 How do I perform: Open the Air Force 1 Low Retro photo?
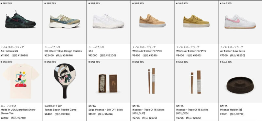click(240, 22)
